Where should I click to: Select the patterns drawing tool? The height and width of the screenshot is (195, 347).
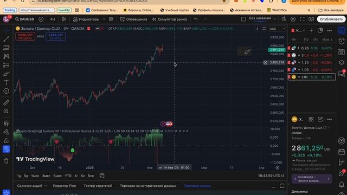pos(6,56)
